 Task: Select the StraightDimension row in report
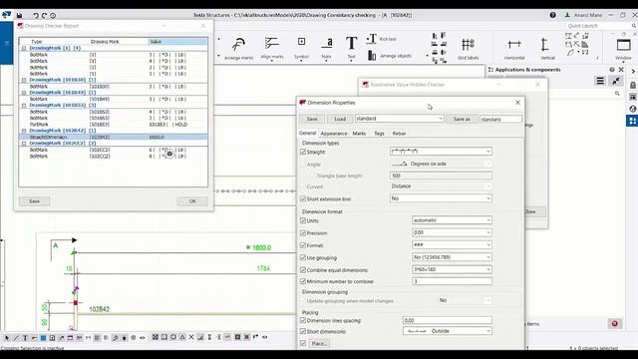113,138
